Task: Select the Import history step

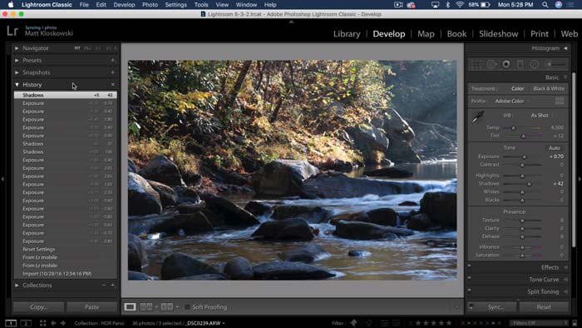Action: click(x=66, y=274)
